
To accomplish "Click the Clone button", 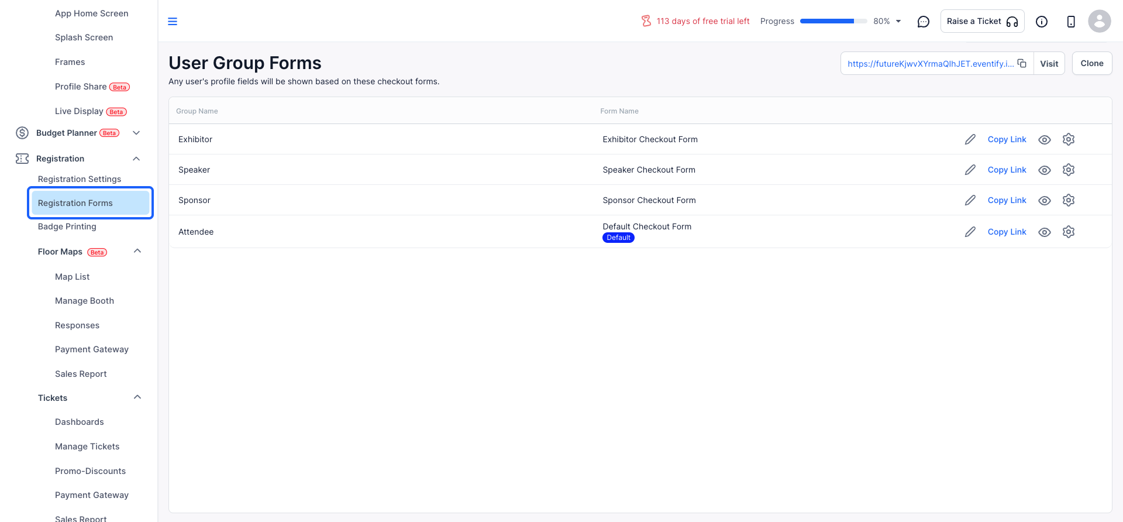I will 1092,63.
